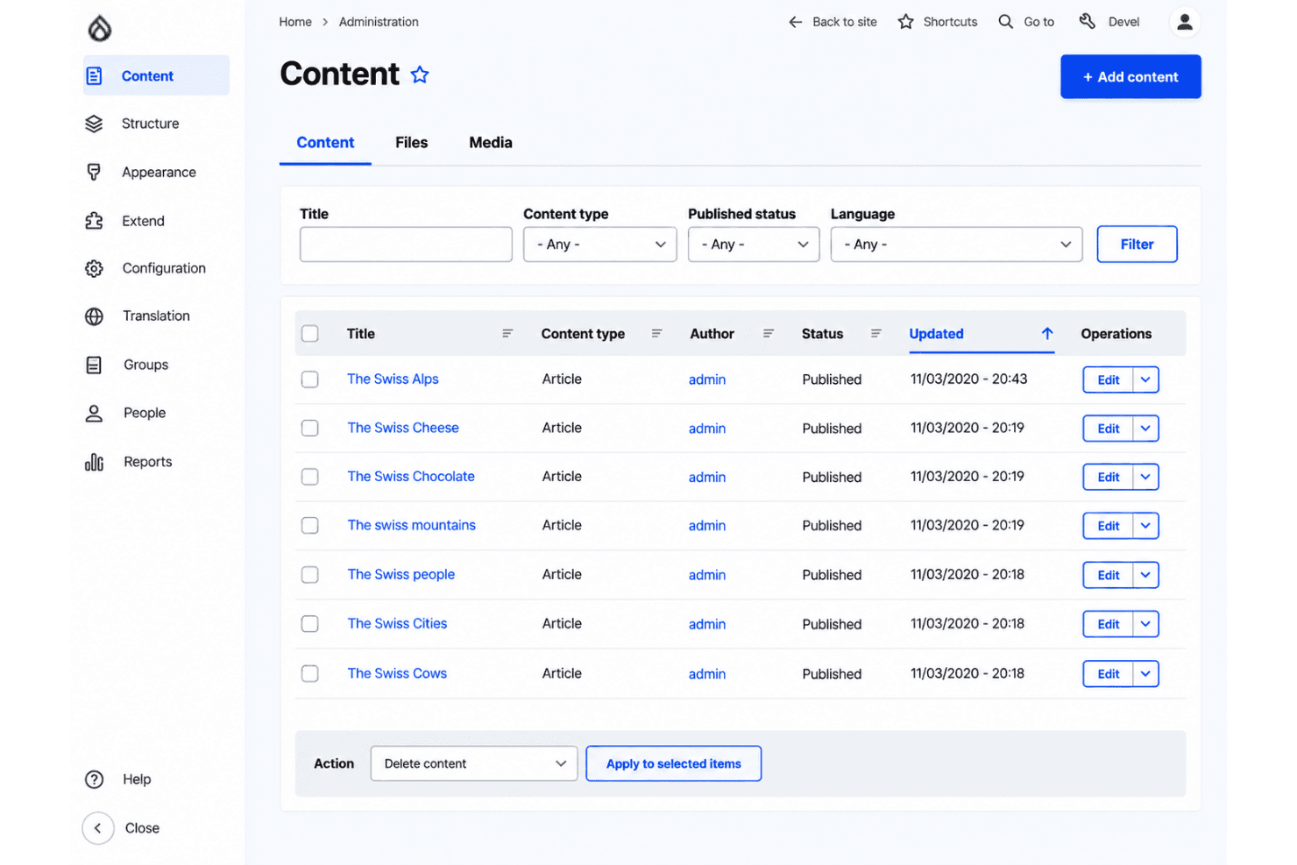Open the Language filter dropdown
This screenshot has width=1297, height=865.
957,245
